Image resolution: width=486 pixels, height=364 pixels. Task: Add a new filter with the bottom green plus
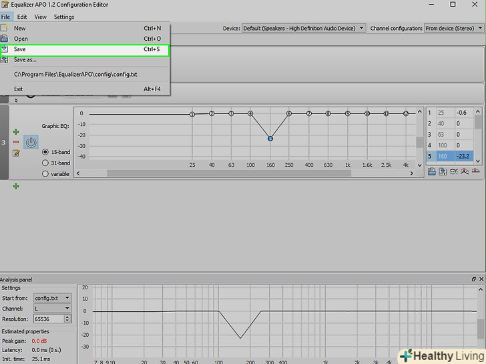tap(16, 186)
